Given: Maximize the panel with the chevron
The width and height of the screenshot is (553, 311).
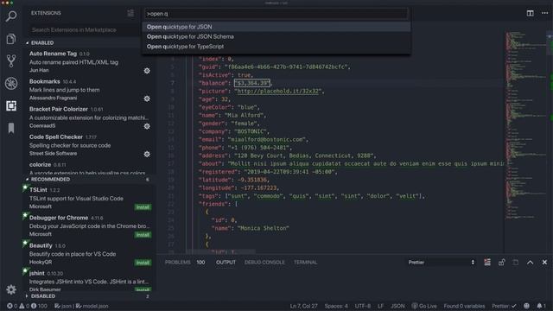Looking at the screenshot, I should pos(530,263).
